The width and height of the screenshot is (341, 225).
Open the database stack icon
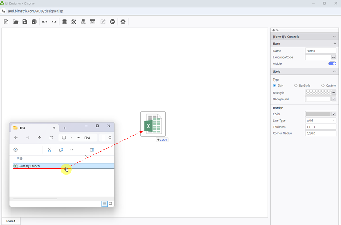64,22
